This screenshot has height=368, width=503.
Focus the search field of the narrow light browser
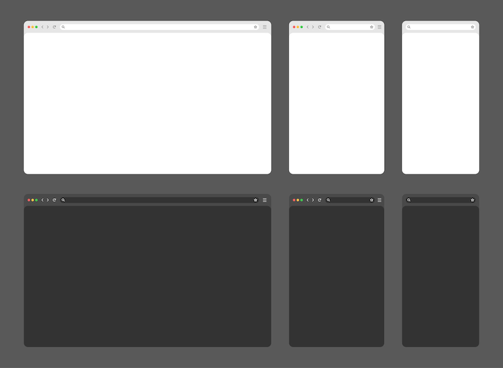[x=440, y=27]
